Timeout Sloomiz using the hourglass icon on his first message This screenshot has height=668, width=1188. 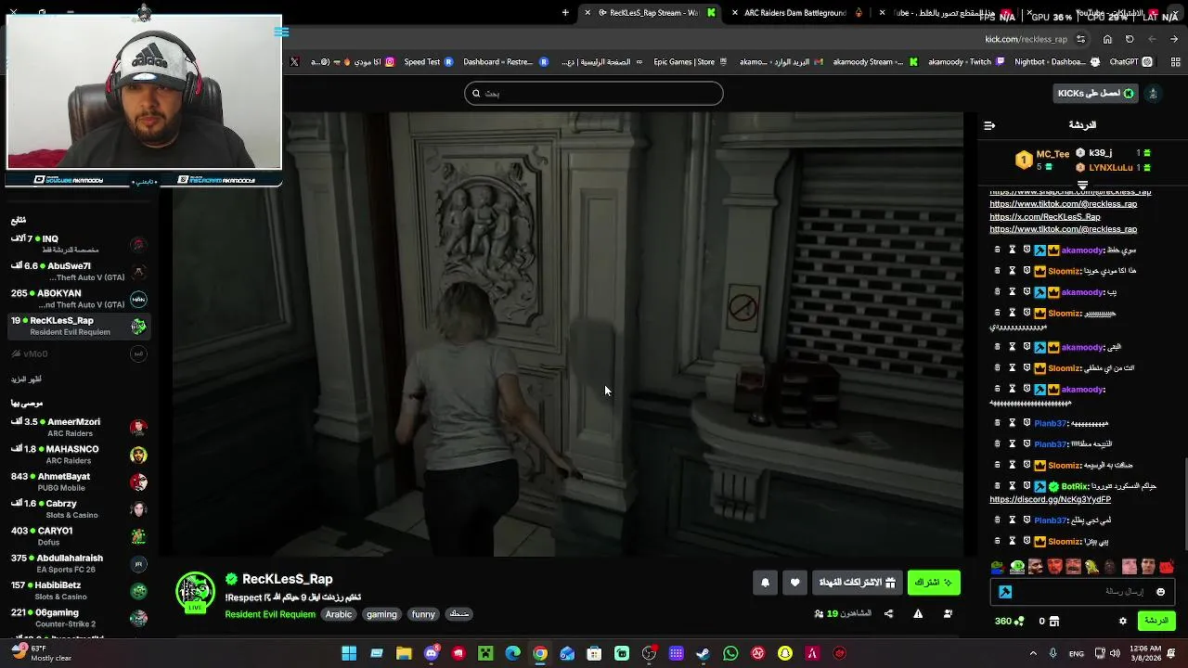(x=1012, y=271)
